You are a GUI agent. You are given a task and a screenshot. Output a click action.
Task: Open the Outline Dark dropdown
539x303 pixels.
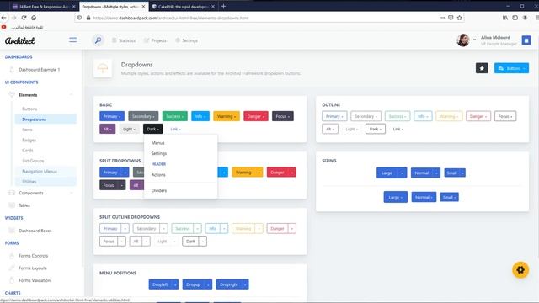tap(376, 129)
